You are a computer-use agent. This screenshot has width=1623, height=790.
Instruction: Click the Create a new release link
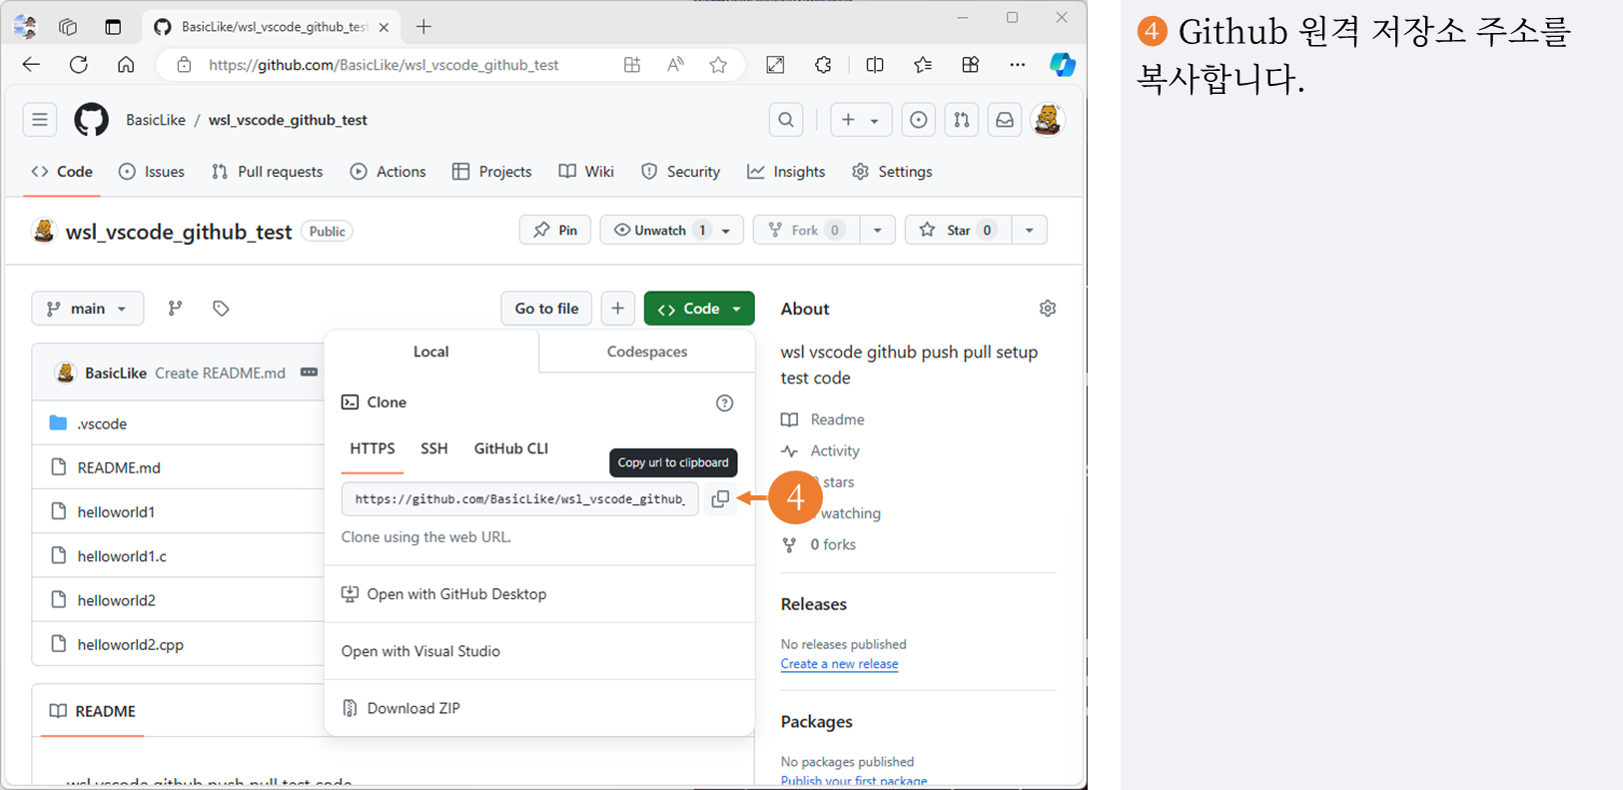(x=839, y=664)
